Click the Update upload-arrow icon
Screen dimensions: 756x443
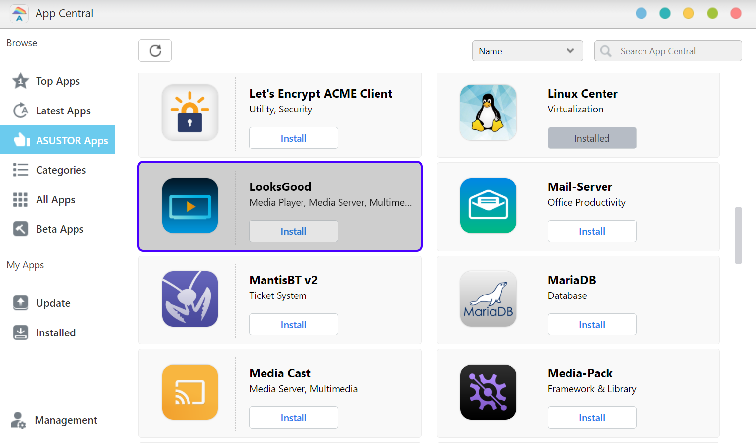[21, 303]
